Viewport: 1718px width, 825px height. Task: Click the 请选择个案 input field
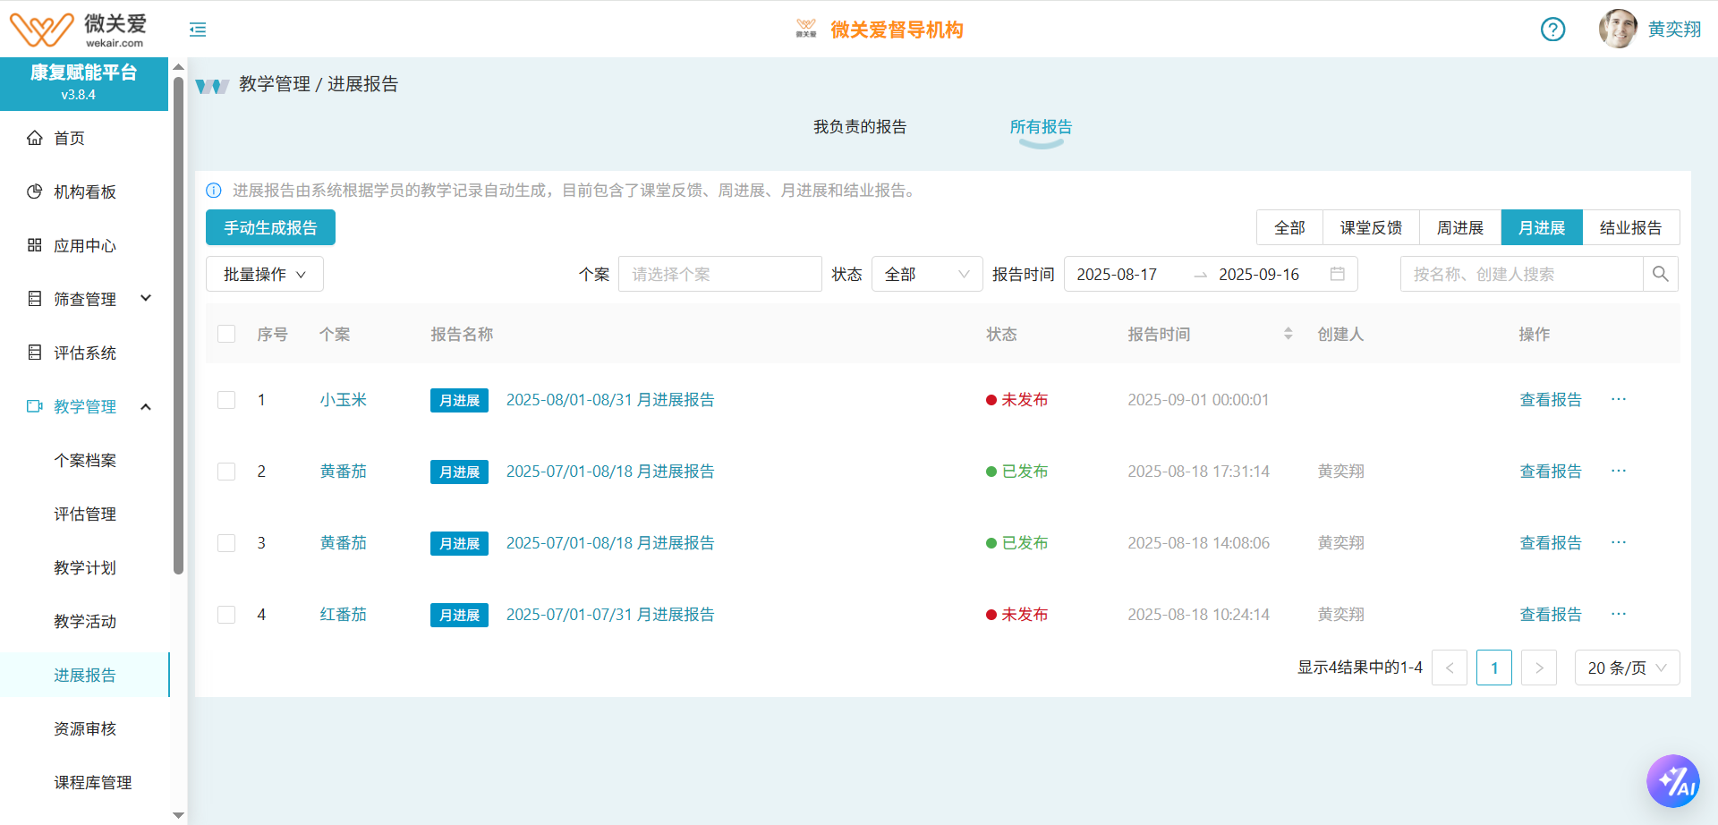point(719,274)
